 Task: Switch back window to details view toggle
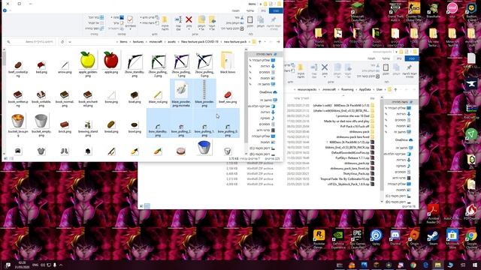tap(147, 206)
